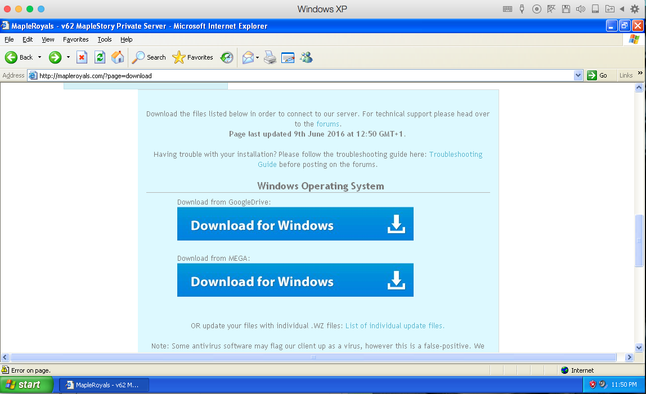Stop page loading with red X icon
Viewport: 646px width, 394px height.
pos(82,57)
